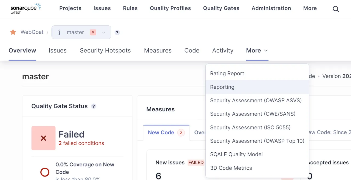Image resolution: width=351 pixels, height=180 pixels.
Task: Select the Overview project tab
Action: [22, 50]
